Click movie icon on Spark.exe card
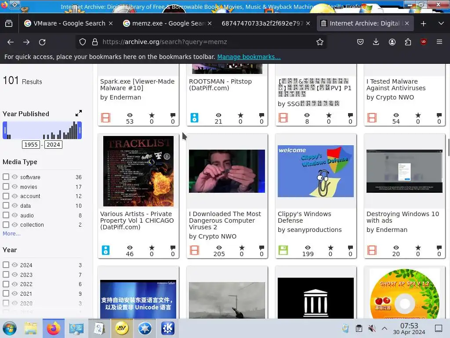The image size is (450, 338). tap(105, 118)
